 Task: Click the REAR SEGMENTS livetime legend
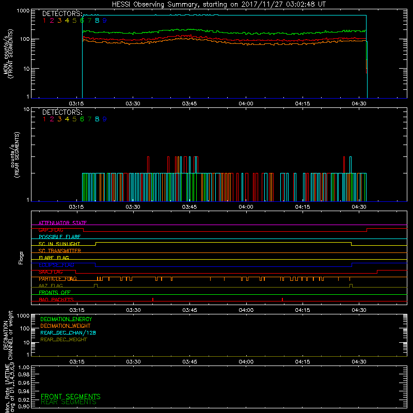coord(69,402)
